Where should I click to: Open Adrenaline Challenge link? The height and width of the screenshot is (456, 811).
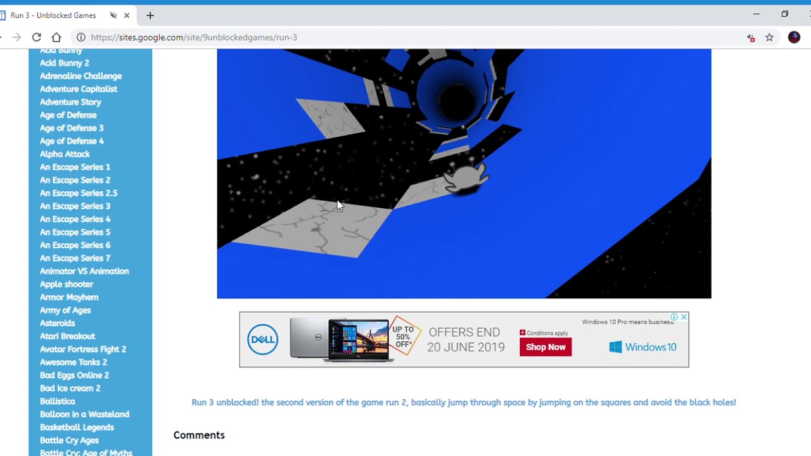coord(81,76)
